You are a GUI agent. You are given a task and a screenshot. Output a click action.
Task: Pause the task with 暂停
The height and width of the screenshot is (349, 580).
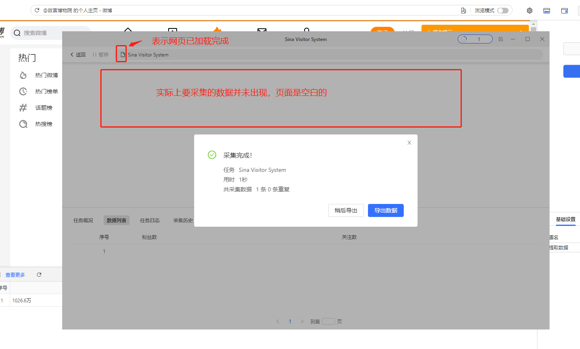pos(101,54)
